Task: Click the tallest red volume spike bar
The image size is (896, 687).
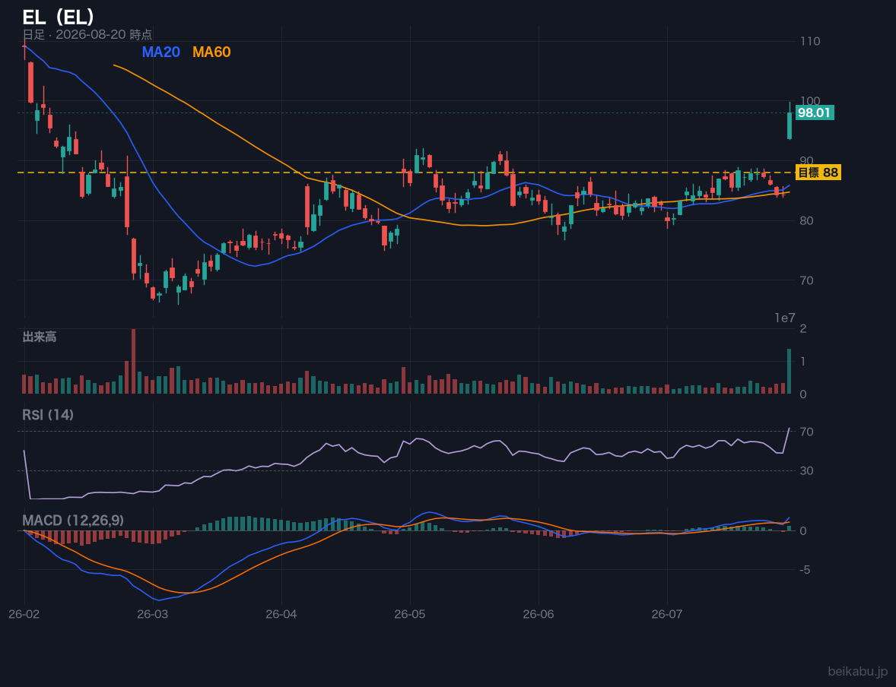Action: 134,361
